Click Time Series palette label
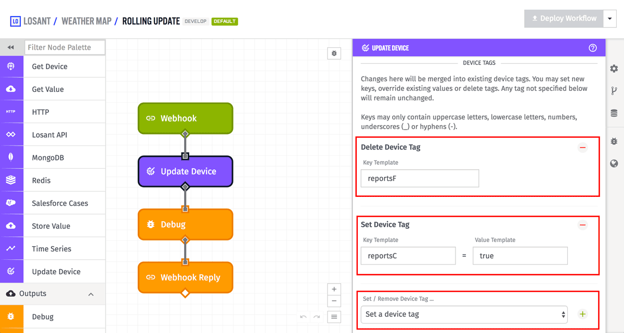Image resolution: width=624 pixels, height=333 pixels. tap(51, 249)
